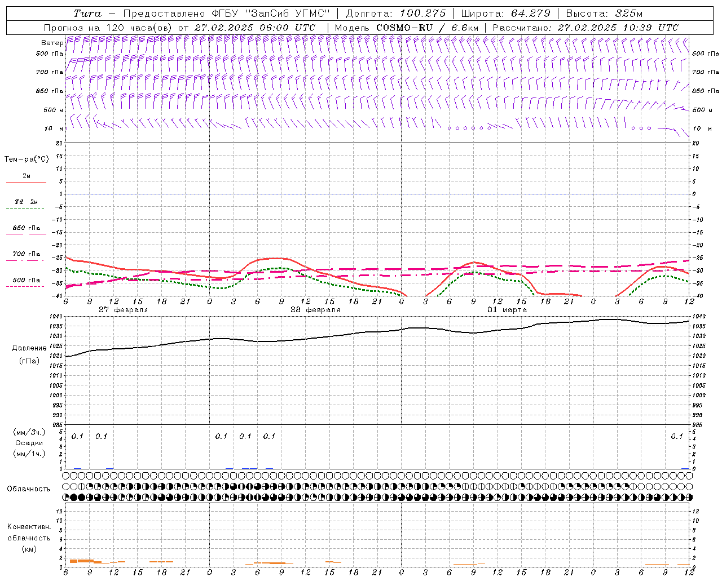Click the "(км)" convective cloud unit label
This screenshot has height=577, width=722.
[x=29, y=548]
